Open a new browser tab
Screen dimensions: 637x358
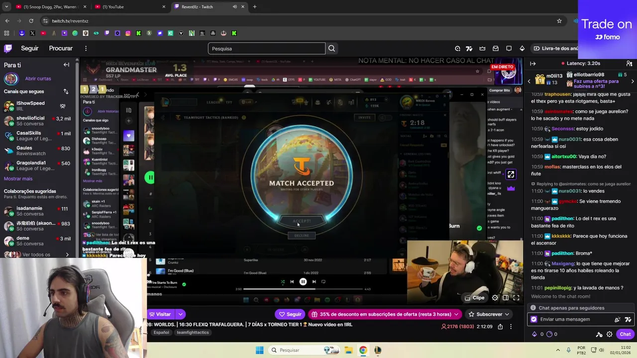pyautogui.click(x=254, y=7)
